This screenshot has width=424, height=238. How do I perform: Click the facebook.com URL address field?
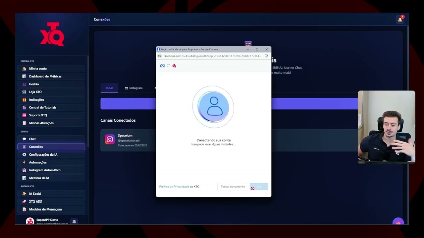(x=212, y=56)
